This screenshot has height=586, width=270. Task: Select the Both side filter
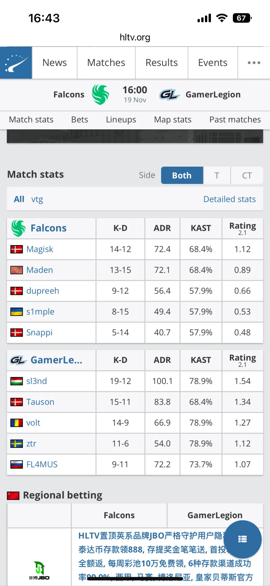coord(182,175)
